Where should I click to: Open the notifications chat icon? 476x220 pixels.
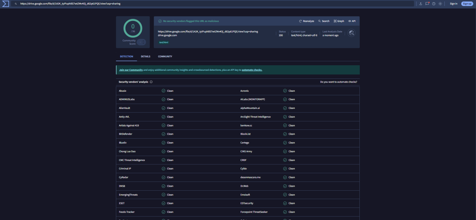427,4
